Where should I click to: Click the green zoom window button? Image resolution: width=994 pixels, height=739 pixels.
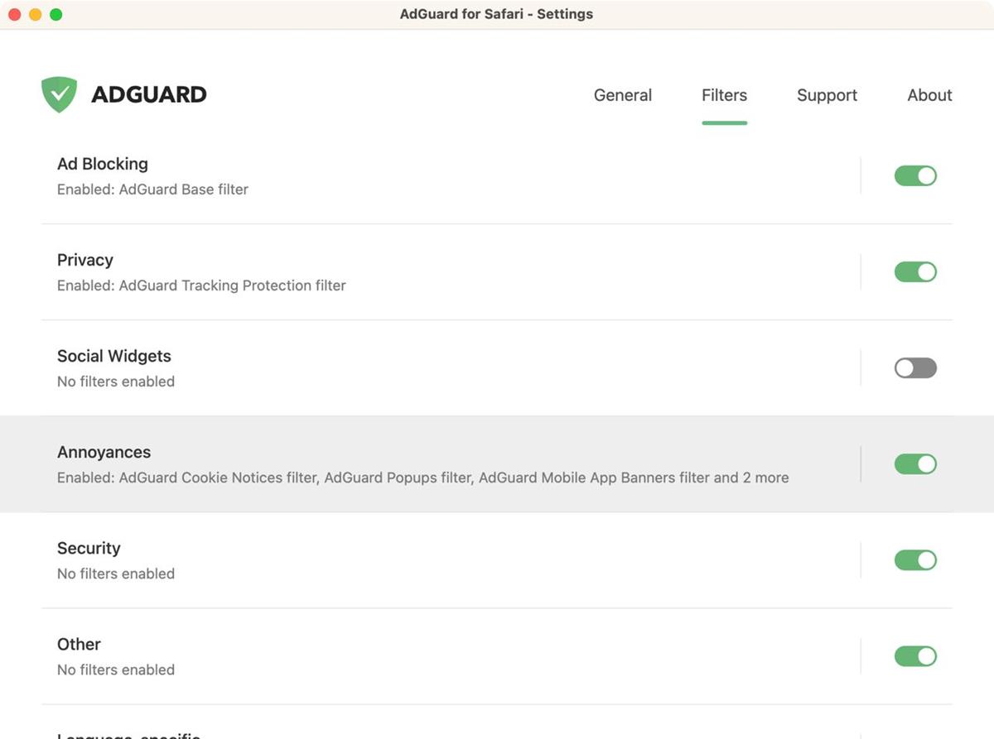pos(55,14)
